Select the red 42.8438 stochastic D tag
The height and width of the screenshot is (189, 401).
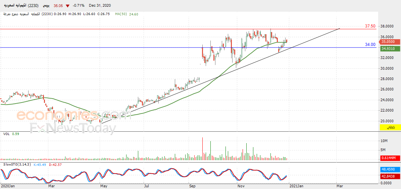[x=389, y=176]
